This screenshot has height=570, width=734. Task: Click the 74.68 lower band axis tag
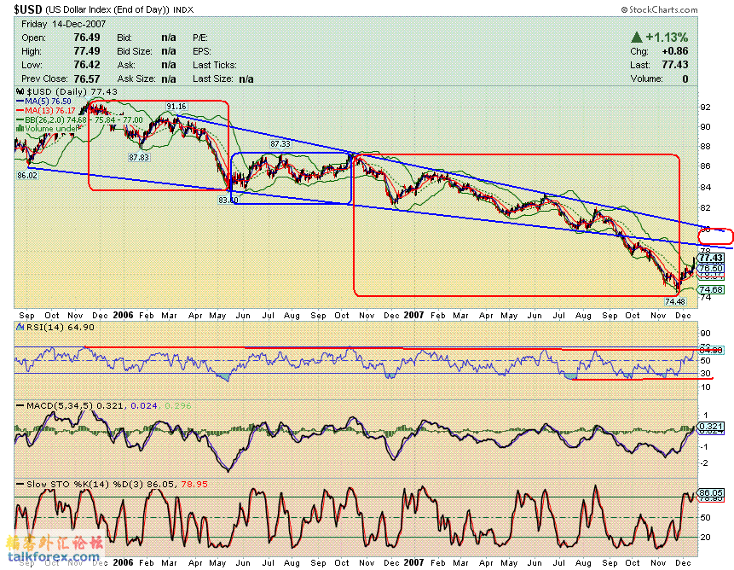coord(712,289)
